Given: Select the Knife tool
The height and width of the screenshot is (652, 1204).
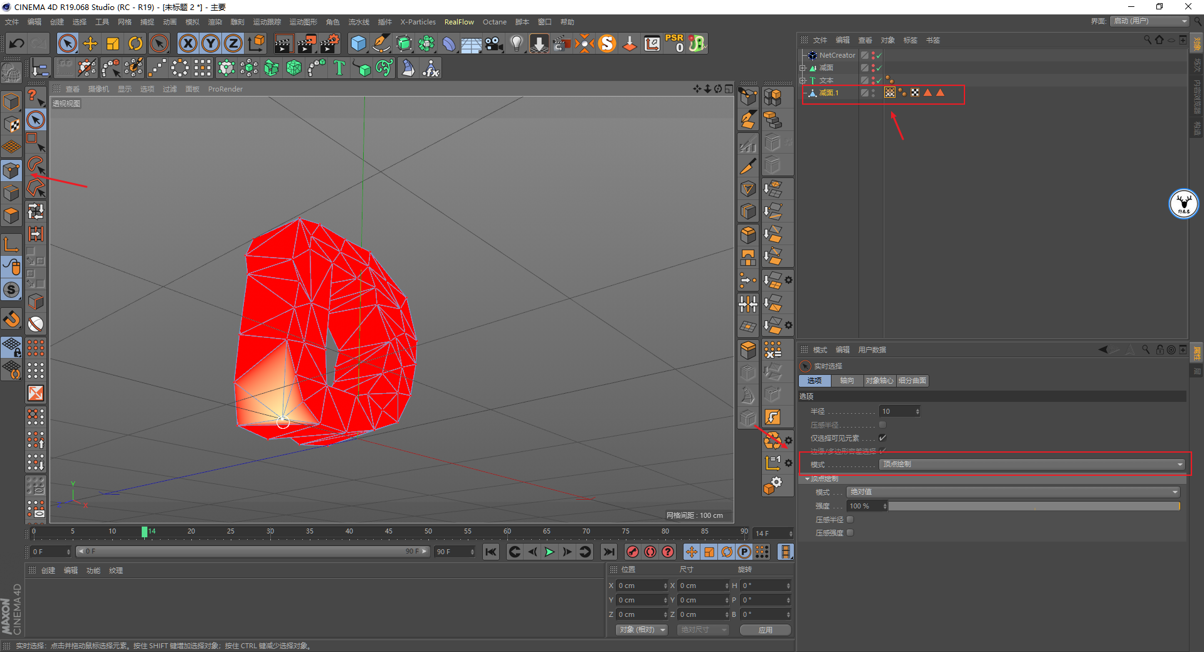Looking at the screenshot, I should (748, 166).
